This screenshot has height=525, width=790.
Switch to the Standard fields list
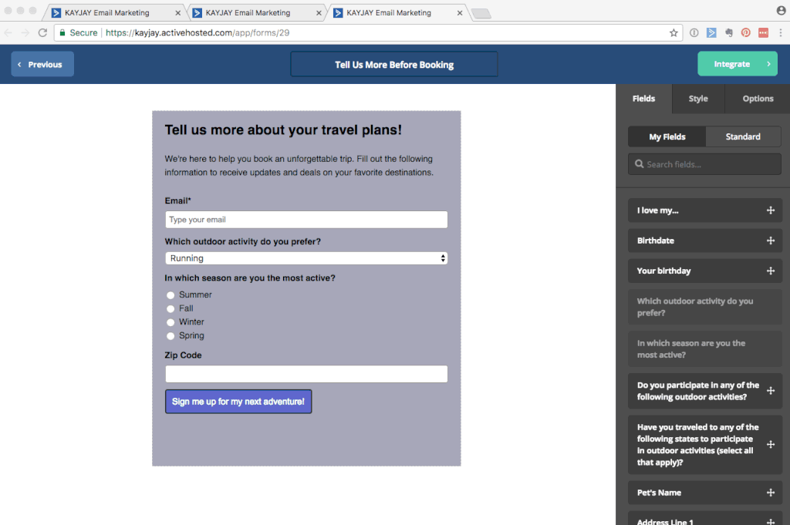(743, 136)
